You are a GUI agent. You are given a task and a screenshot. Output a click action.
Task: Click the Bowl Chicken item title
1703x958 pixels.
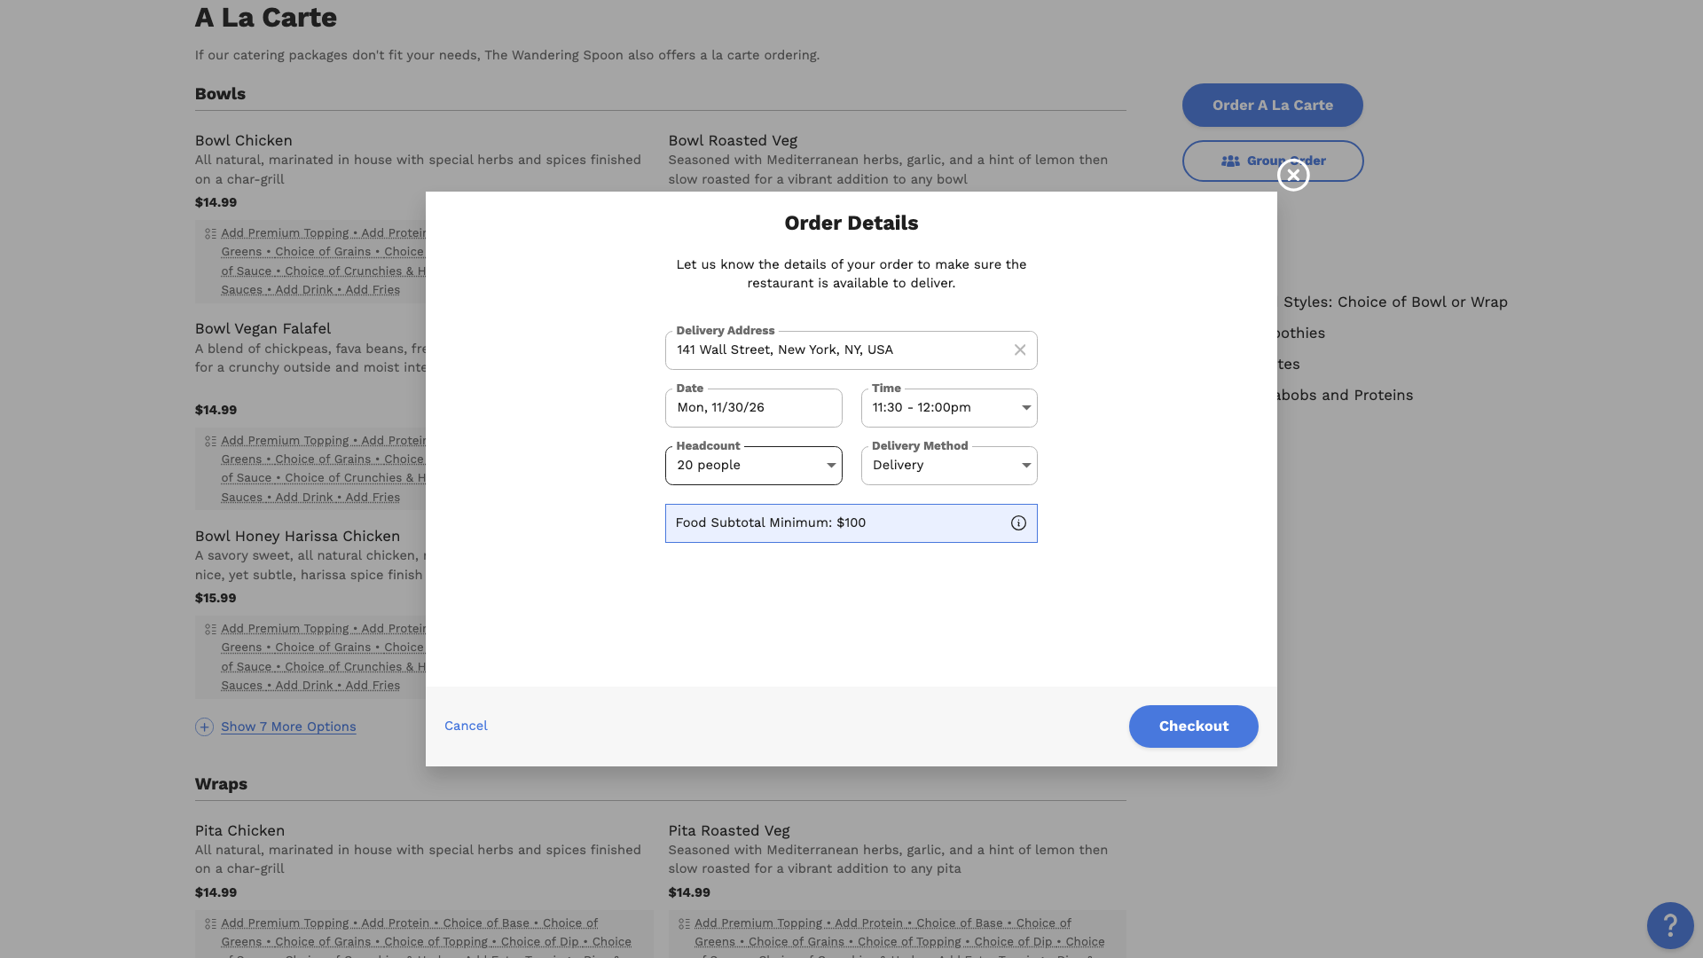click(244, 141)
